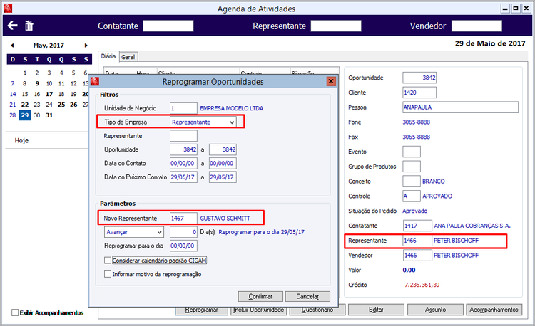Click the Vendedor field in top bar
Viewport: 535px width, 326px height.
[x=477, y=26]
